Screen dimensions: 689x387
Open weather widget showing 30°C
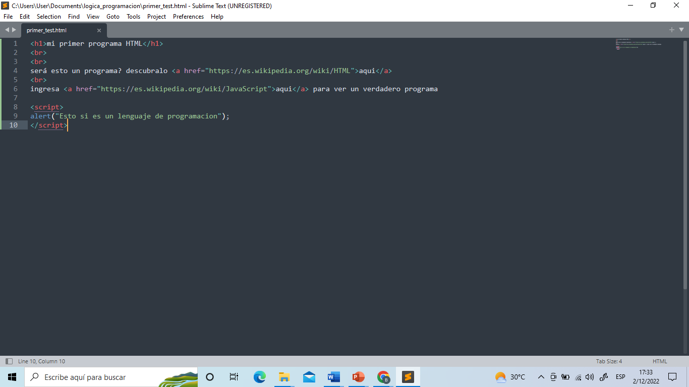pos(510,377)
